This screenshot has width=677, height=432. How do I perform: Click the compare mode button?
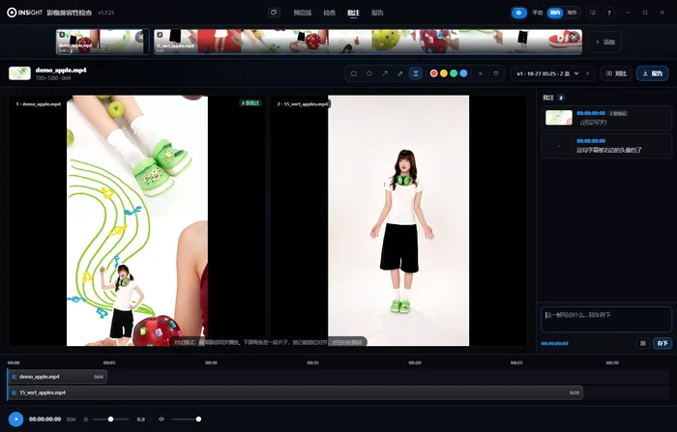click(616, 73)
